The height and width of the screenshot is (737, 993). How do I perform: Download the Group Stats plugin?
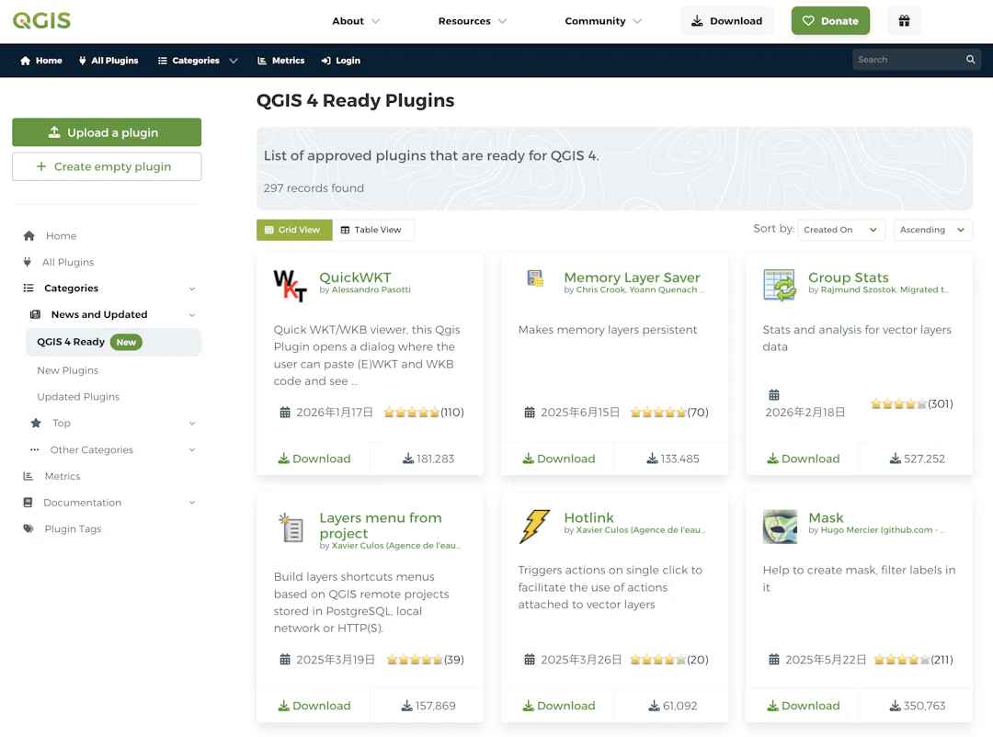pyautogui.click(x=803, y=459)
